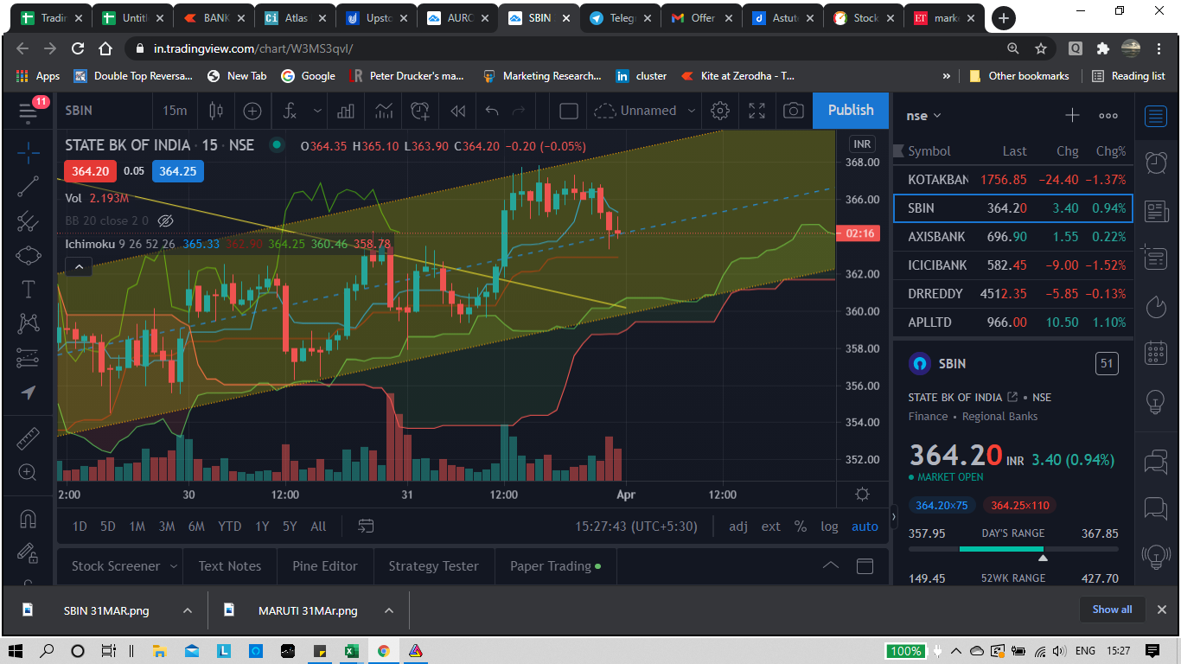The height and width of the screenshot is (664, 1181).
Task: Open the economic calendar icon
Action: (1156, 354)
